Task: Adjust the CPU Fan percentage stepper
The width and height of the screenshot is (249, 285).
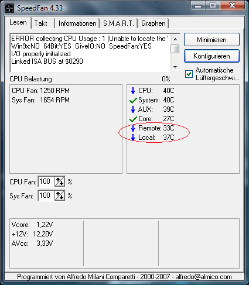Action: tap(60, 182)
